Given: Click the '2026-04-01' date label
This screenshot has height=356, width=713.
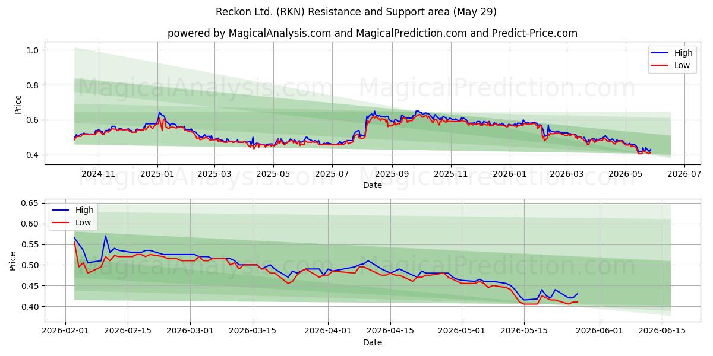Looking at the screenshot, I should click(328, 331).
